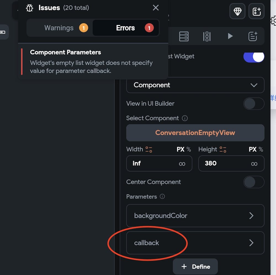
Task: Open the premium diamond icon
Action: coord(237,11)
